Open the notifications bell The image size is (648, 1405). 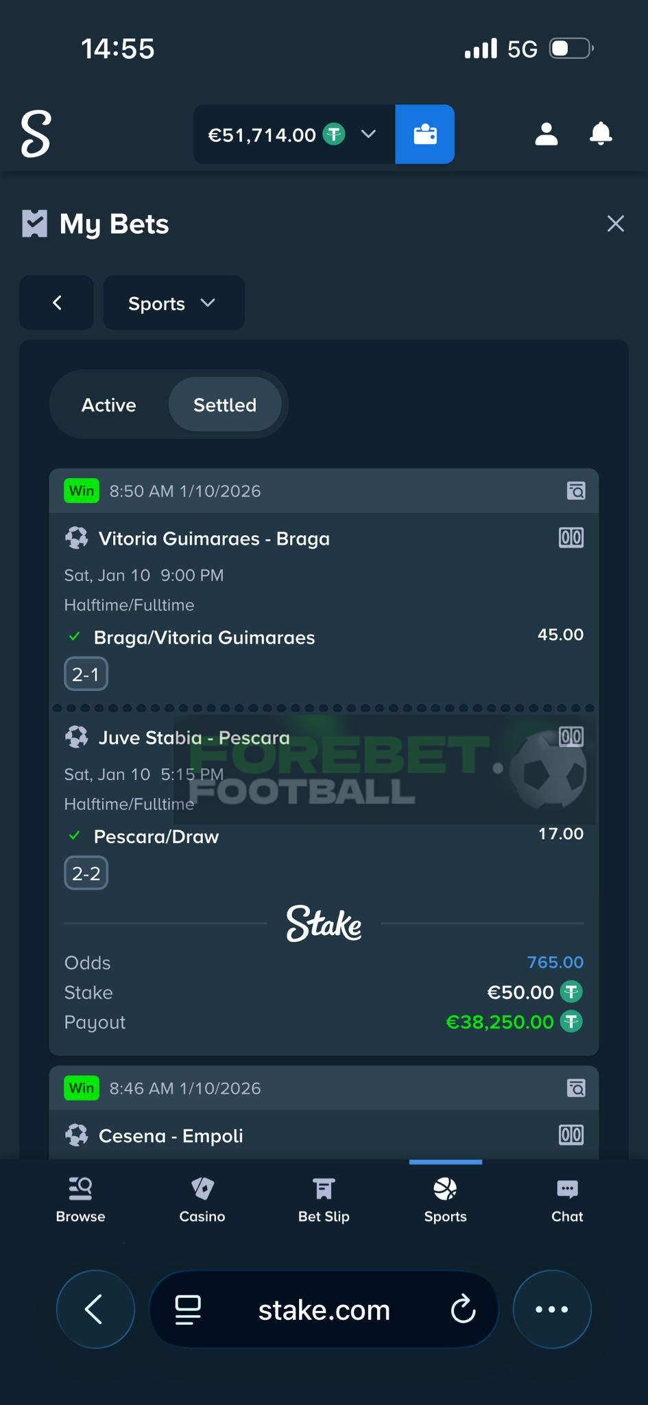pyautogui.click(x=600, y=134)
